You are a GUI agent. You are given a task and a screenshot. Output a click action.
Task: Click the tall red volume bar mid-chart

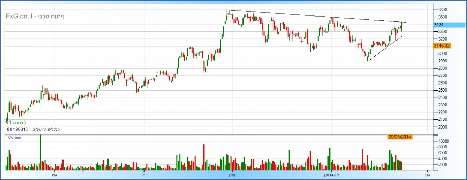(x=203, y=157)
